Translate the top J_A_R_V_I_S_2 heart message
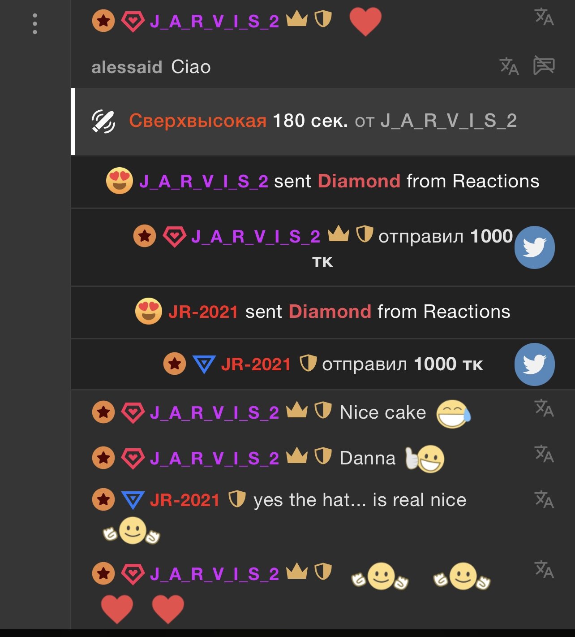This screenshot has height=637, width=575. [544, 17]
